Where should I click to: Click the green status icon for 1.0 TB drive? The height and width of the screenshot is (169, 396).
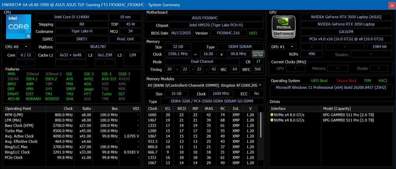click(x=272, y=120)
